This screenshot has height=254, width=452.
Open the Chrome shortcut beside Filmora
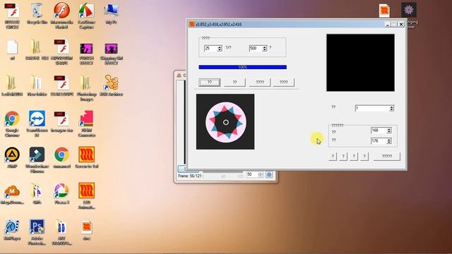[61, 155]
